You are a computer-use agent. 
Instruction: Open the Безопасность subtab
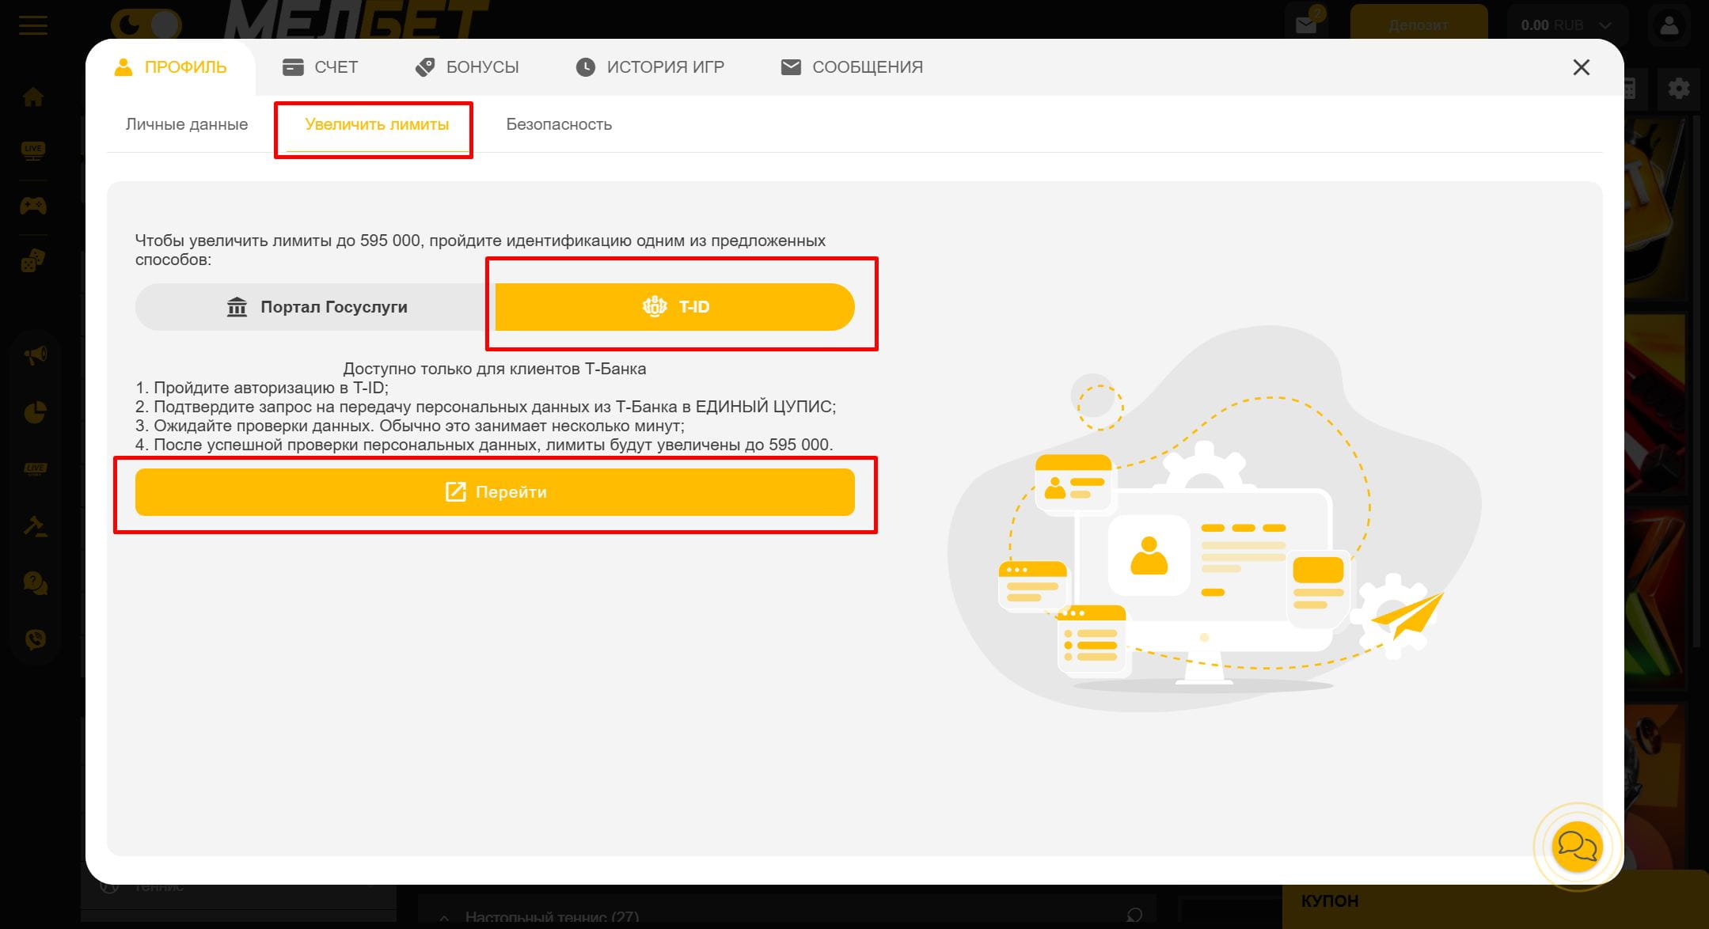559,124
